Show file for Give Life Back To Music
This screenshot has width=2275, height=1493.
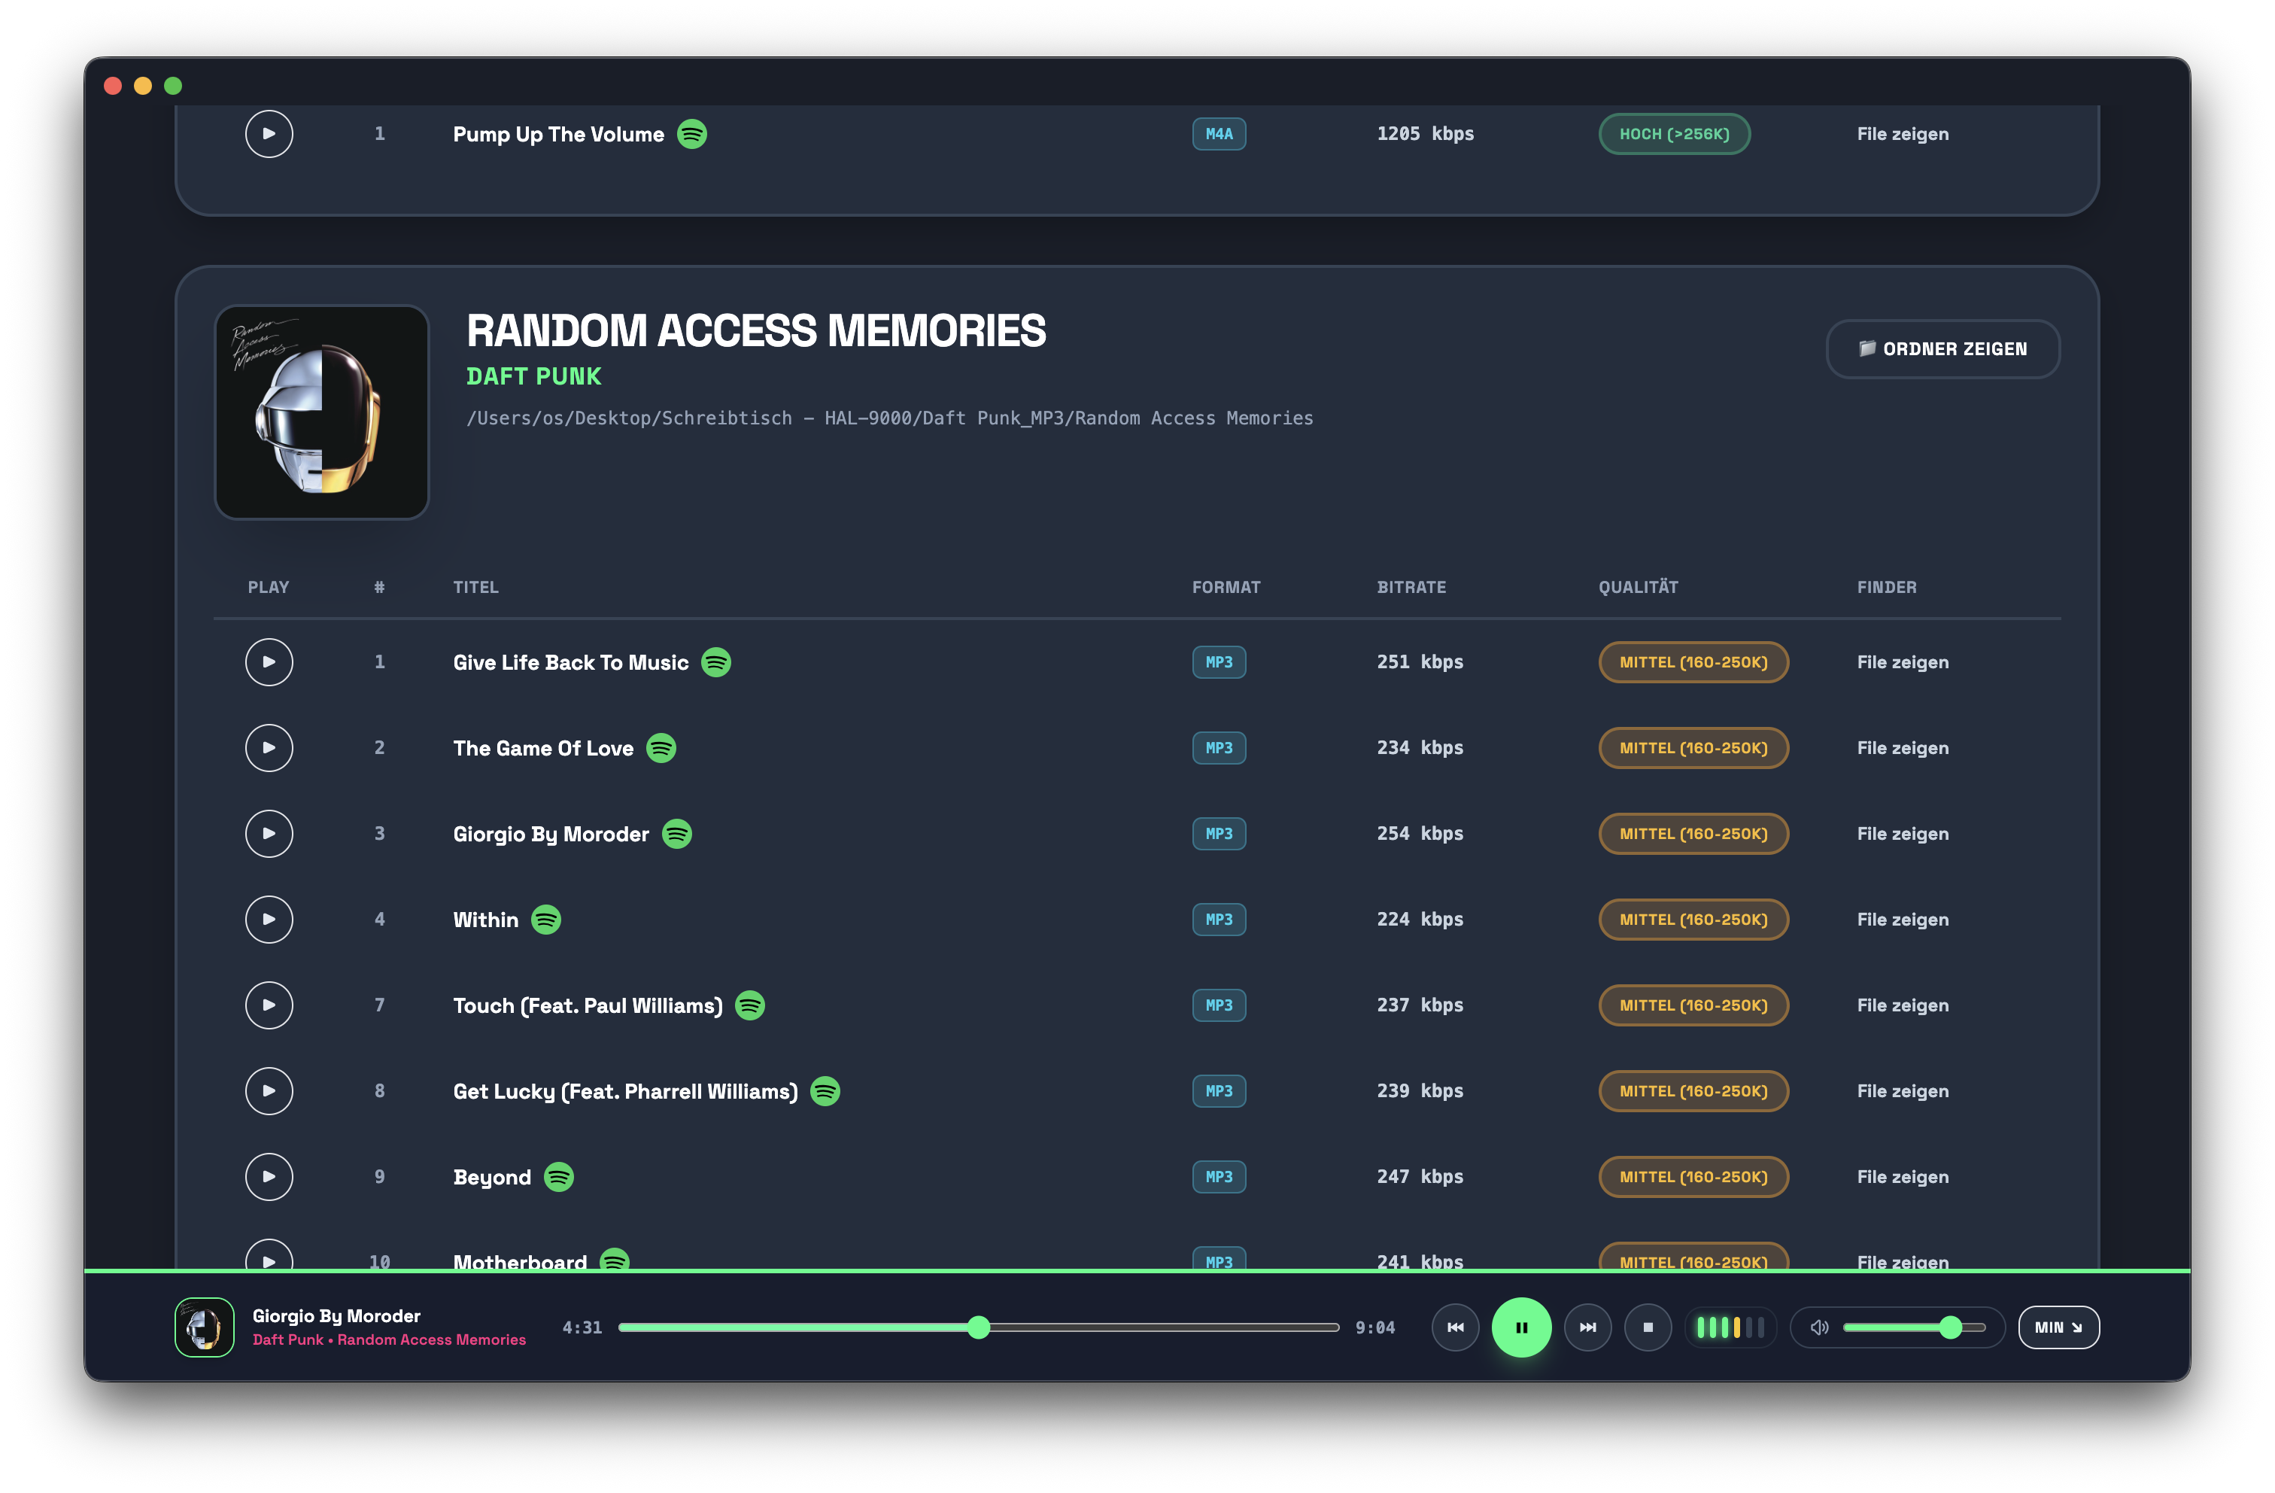pyautogui.click(x=1903, y=662)
